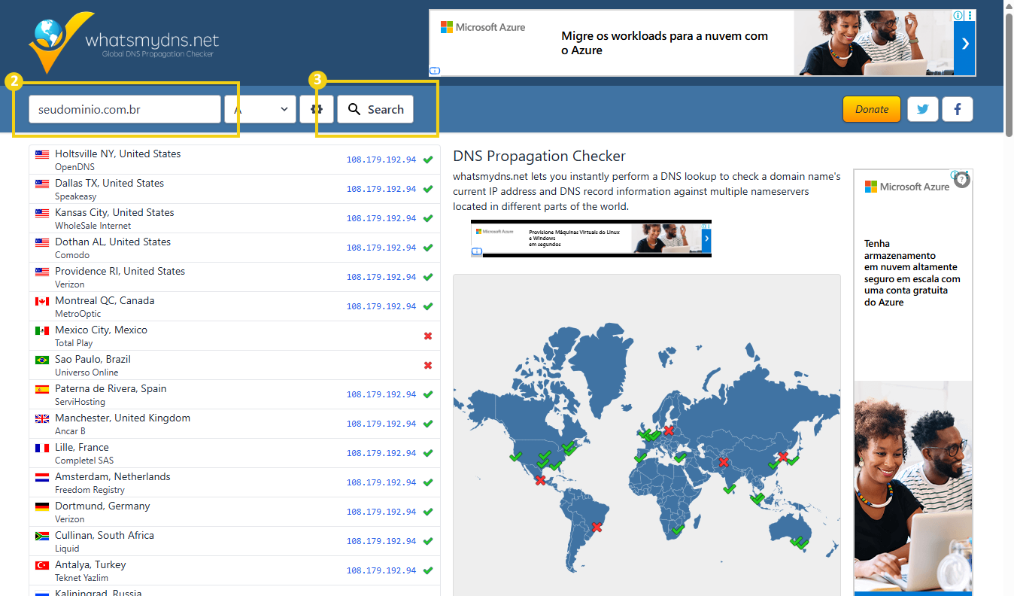Image resolution: width=1014 pixels, height=596 pixels.
Task: Click the yellow Donate button
Action: point(871,109)
